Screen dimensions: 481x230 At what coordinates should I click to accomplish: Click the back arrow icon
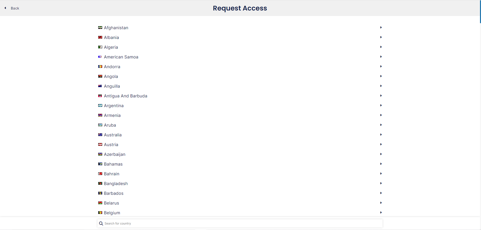point(5,8)
